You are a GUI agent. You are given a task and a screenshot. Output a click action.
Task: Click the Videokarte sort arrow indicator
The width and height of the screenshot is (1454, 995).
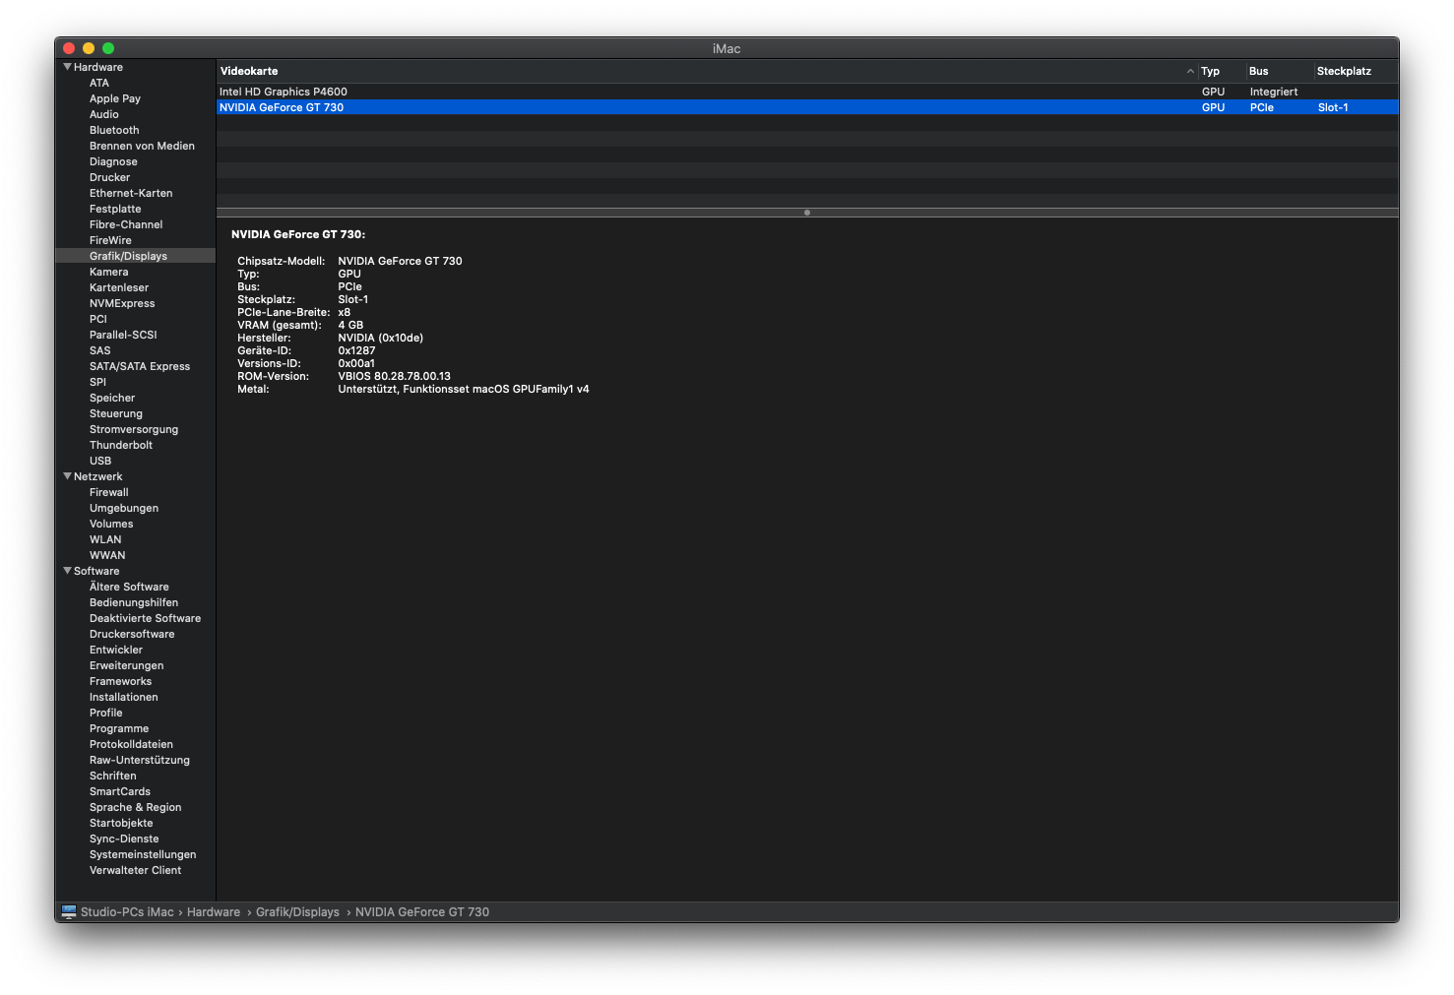(x=1190, y=71)
